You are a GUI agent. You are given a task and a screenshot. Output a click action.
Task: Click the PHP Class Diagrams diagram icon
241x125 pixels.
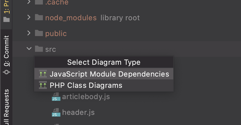tap(43, 86)
